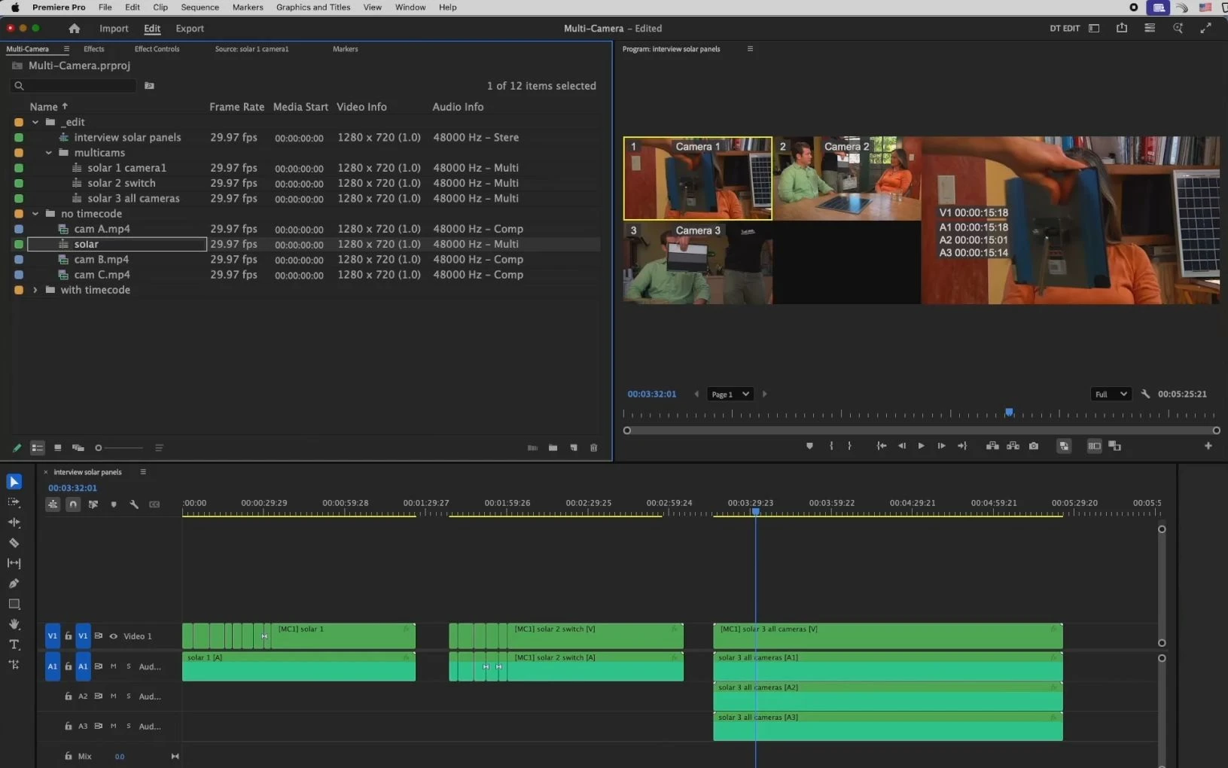
Task: Choose the Ripple Edit tool
Action: [14, 523]
